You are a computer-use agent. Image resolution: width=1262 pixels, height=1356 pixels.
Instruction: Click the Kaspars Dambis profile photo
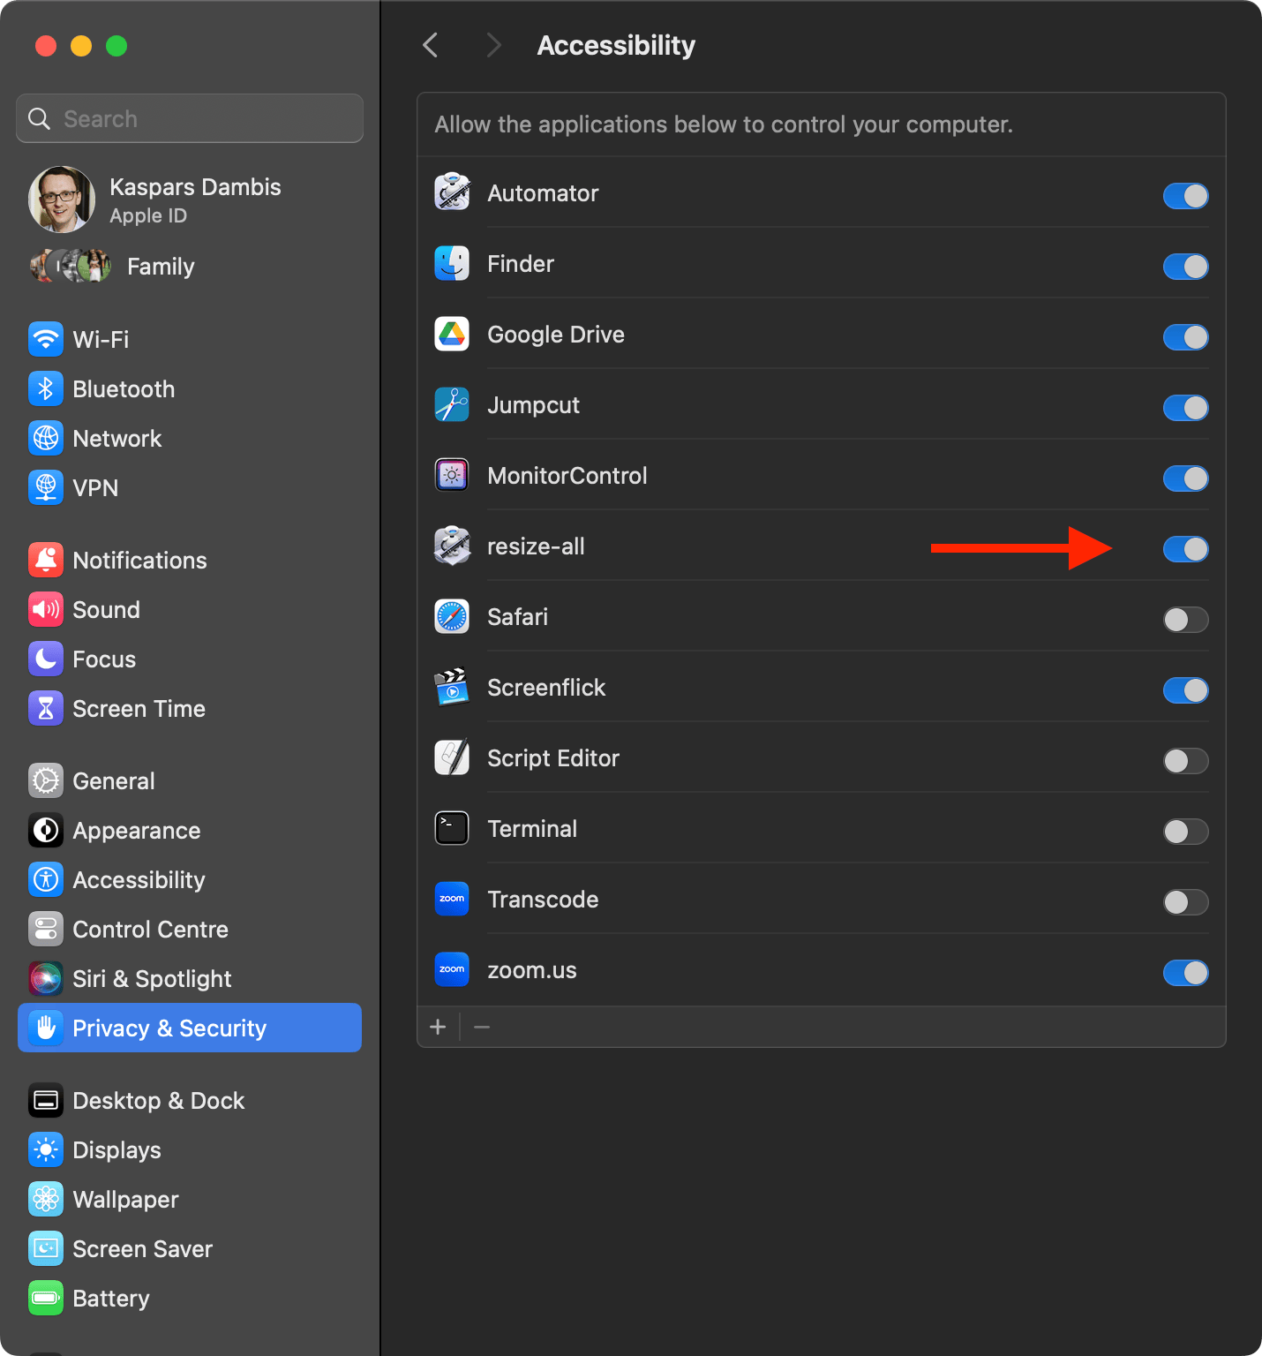click(62, 200)
